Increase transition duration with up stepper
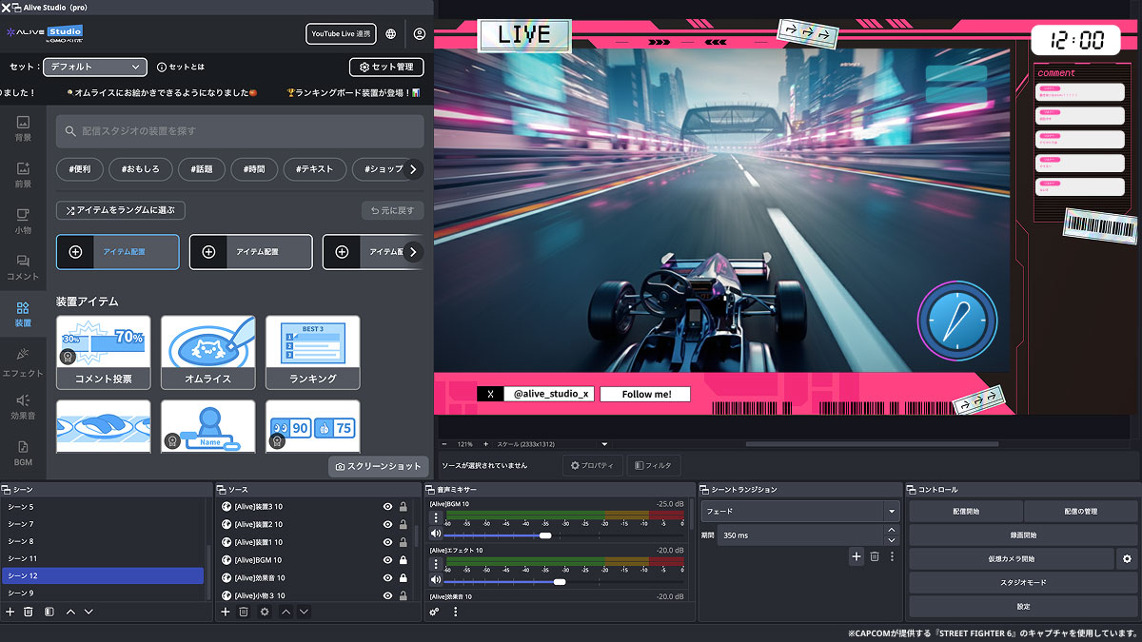This screenshot has width=1142, height=642. click(891, 530)
